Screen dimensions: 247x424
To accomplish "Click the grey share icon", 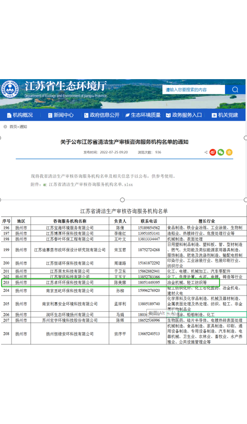I will [206, 152].
